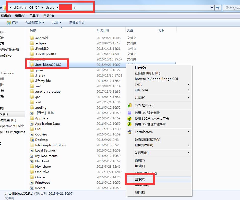
Task: Click the 360 trojan cloud scan icon
Action: click(129, 119)
